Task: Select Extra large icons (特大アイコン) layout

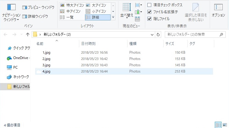Action: pyautogui.click(x=72, y=5)
